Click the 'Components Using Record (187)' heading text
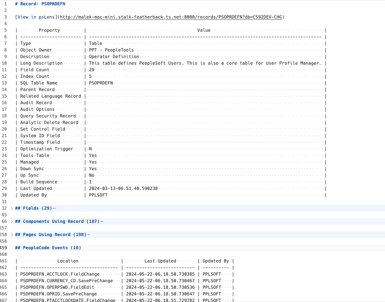Image resolution: width=385 pixels, height=302 pixels. [x=61, y=221]
